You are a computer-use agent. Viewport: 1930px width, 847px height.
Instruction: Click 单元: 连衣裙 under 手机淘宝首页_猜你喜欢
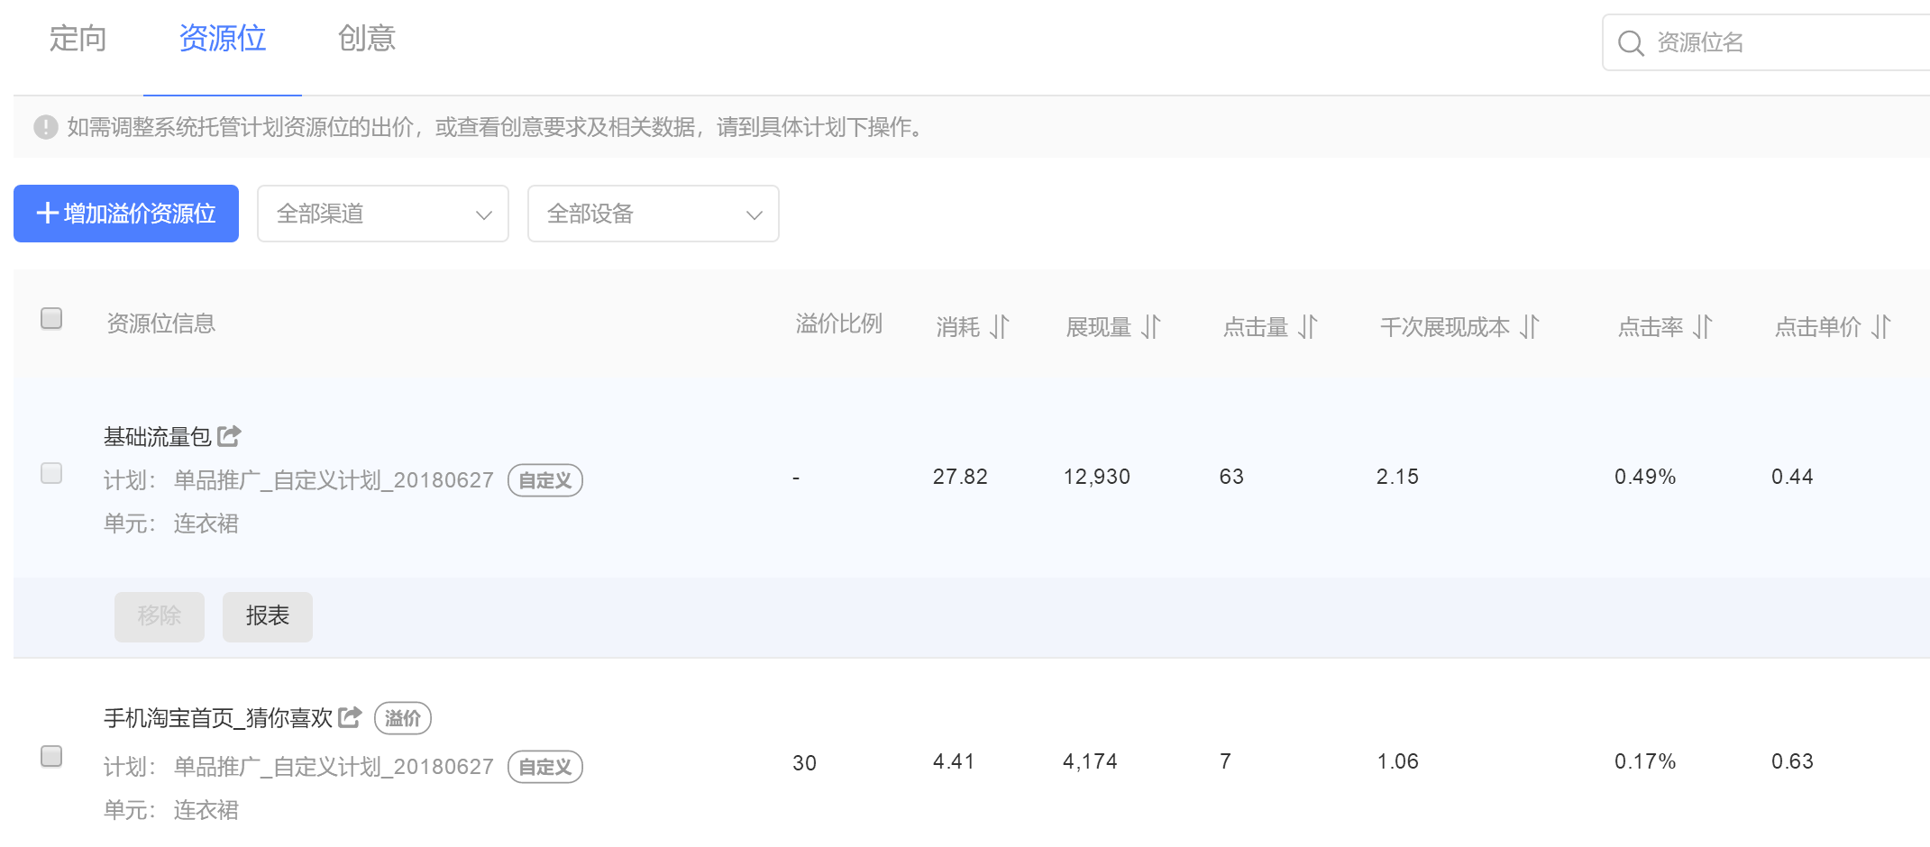[x=171, y=810]
